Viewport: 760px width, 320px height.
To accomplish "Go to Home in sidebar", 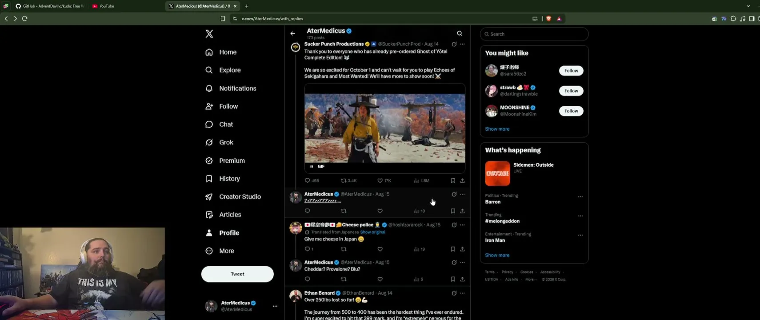I will click(221, 52).
